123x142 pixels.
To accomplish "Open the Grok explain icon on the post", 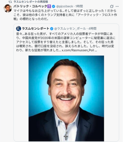I will click(112, 7).
